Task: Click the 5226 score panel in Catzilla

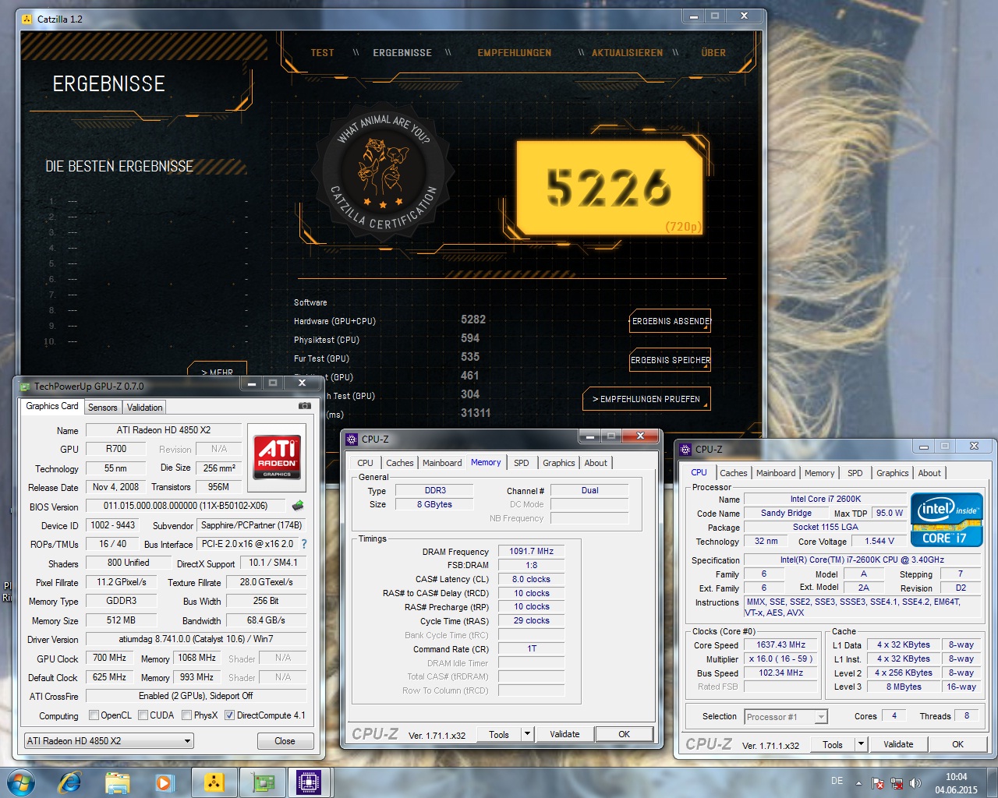Action: pos(610,188)
